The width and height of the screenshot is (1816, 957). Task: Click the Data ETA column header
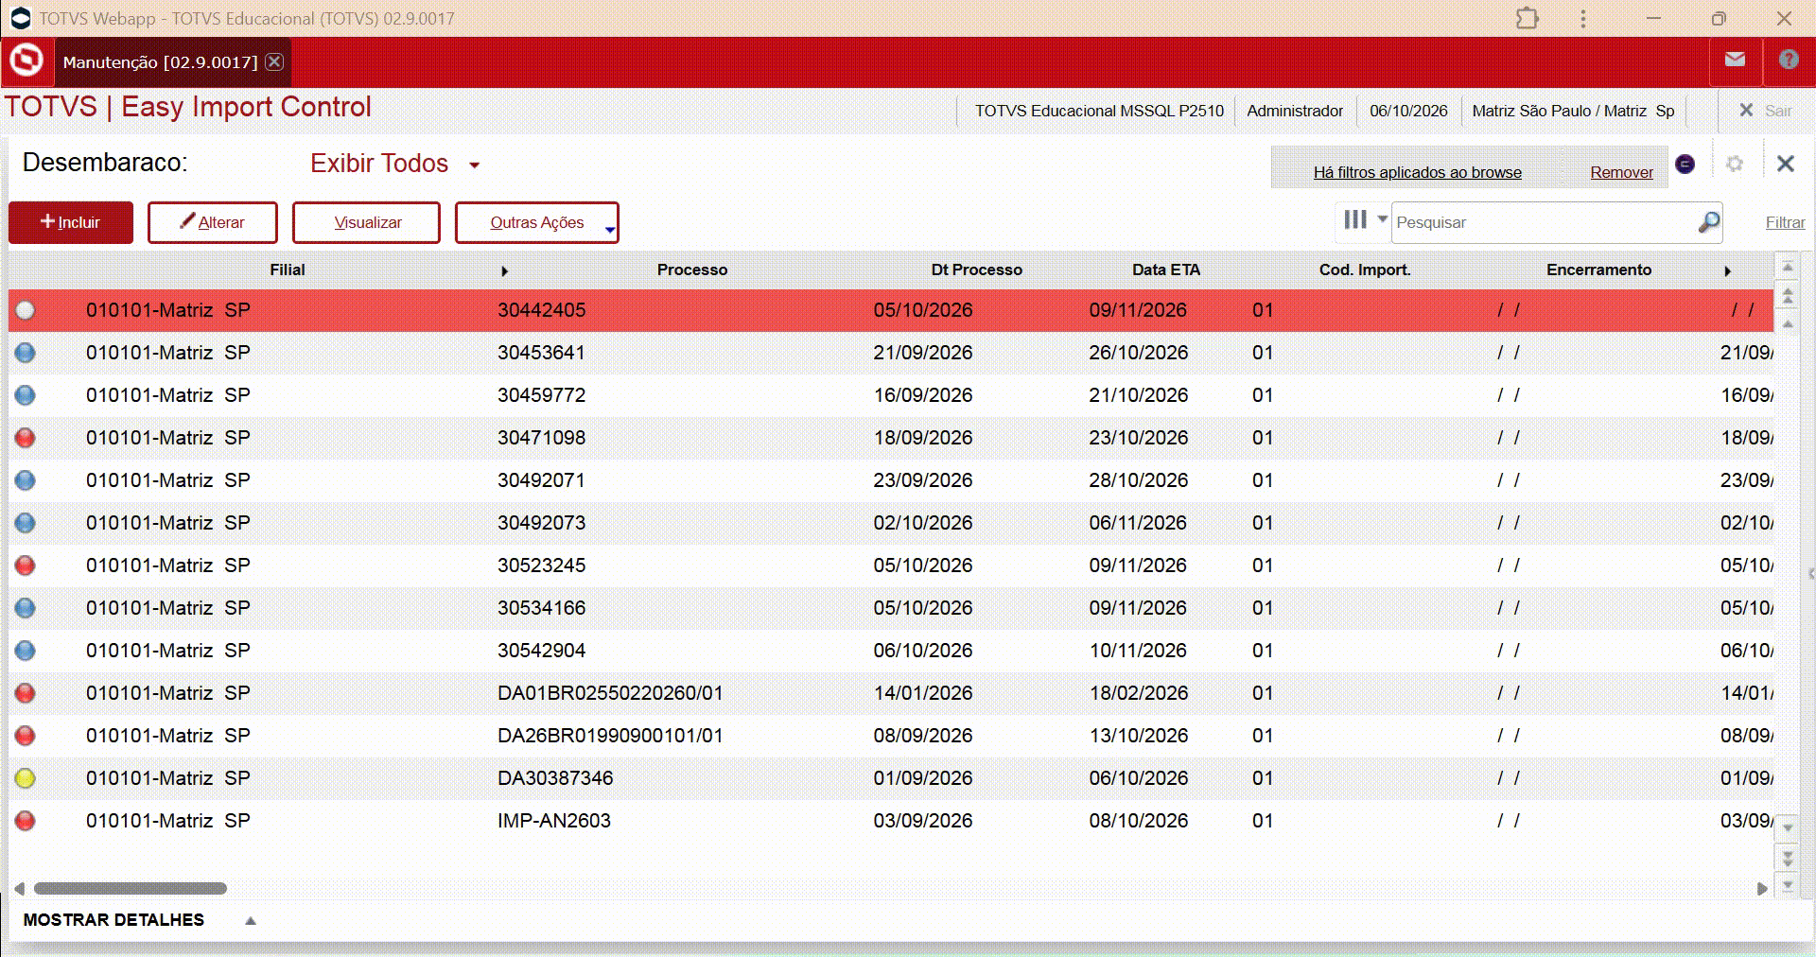point(1166,270)
